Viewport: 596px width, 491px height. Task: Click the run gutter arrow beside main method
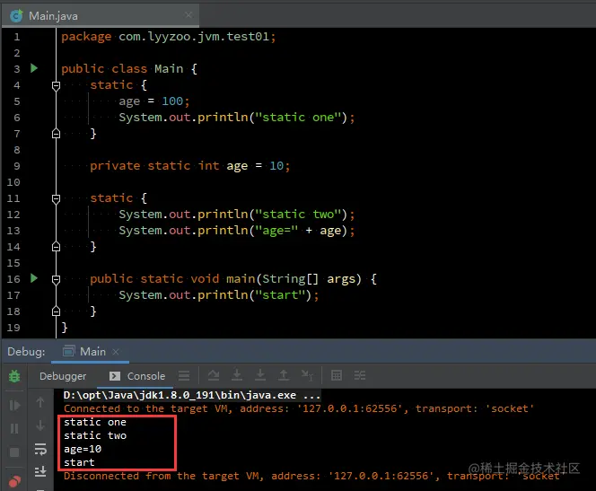point(34,278)
